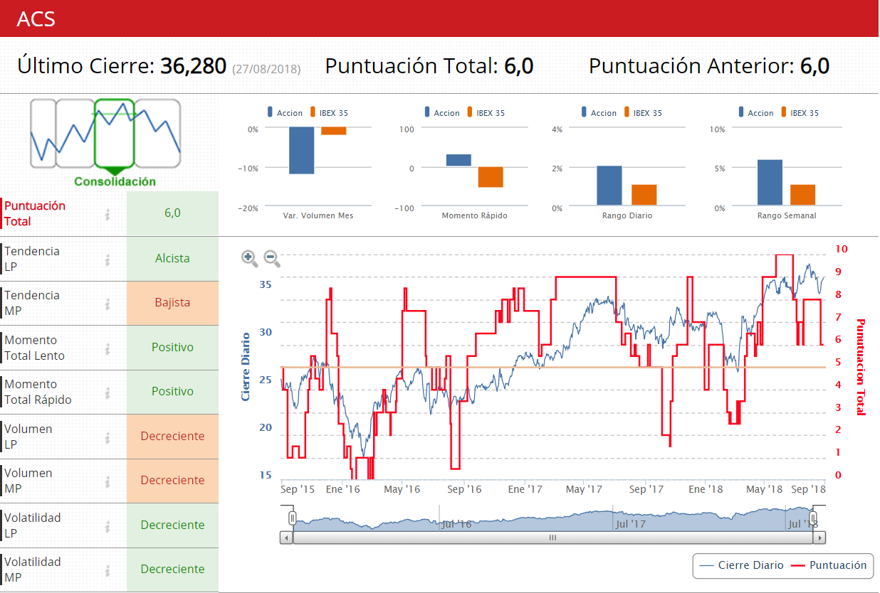Click the closing date (27/08/2018)
This screenshot has width=880, height=593.
point(266,69)
